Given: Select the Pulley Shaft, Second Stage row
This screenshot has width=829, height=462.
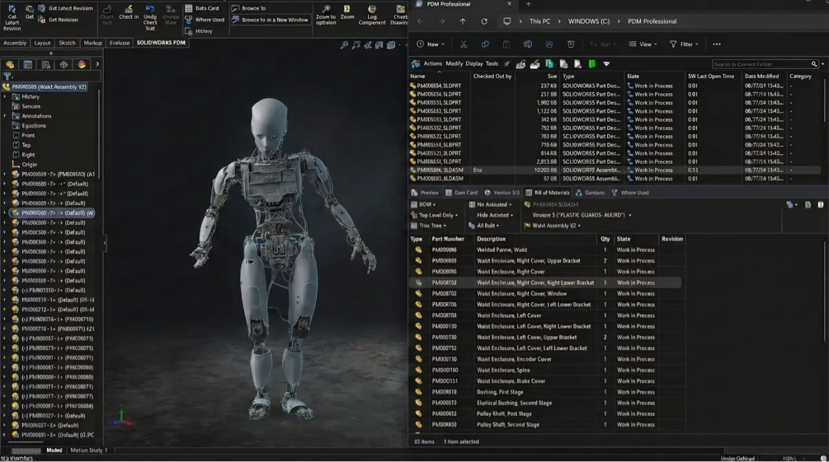Looking at the screenshot, I should (544, 425).
